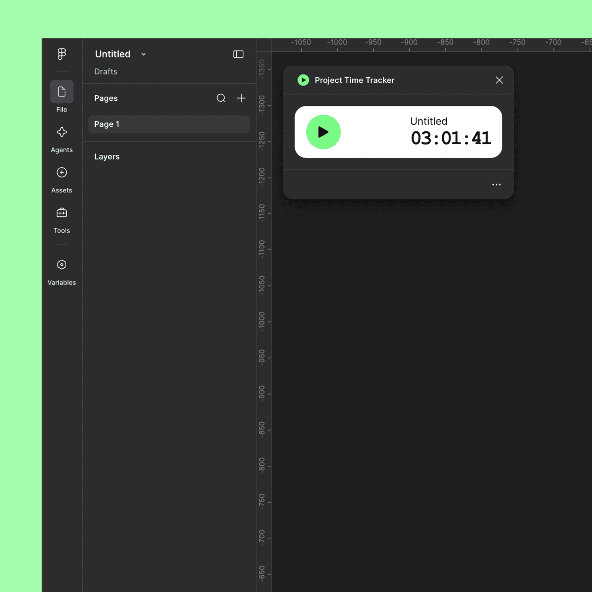592x592 pixels.
Task: Close the Project Time Tracker plugin
Action: point(499,80)
